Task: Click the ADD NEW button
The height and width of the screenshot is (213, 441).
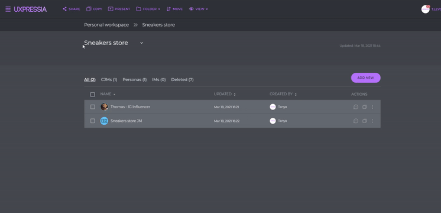Action: 365,78
